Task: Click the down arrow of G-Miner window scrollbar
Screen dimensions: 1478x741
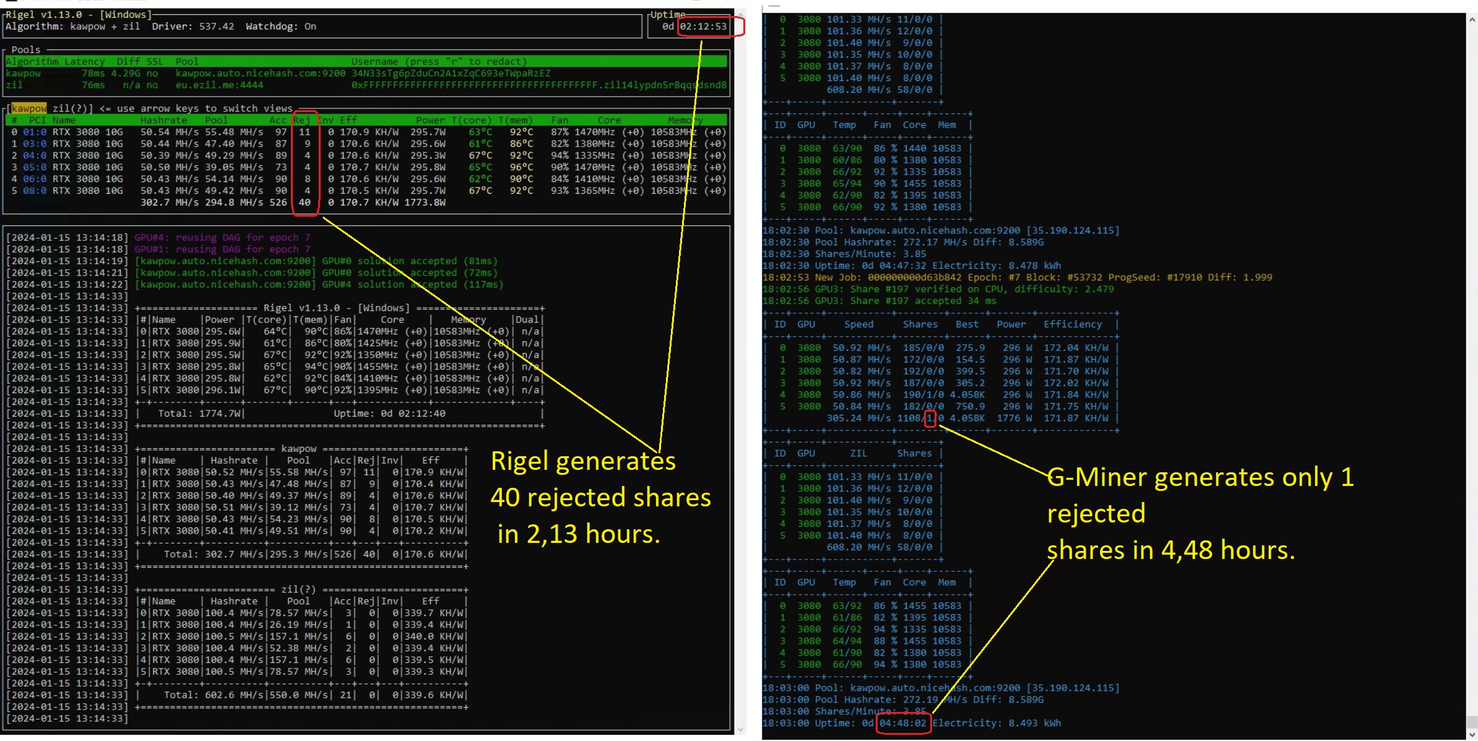Action: [x=1472, y=734]
